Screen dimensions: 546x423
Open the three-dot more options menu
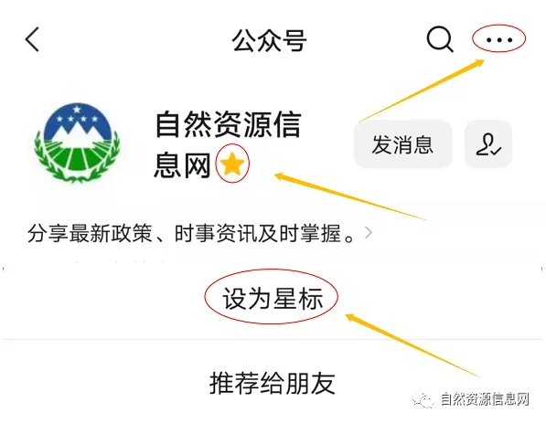[x=499, y=39]
